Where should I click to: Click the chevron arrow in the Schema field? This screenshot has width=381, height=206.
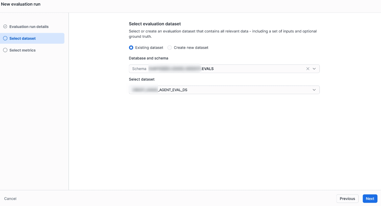point(314,69)
